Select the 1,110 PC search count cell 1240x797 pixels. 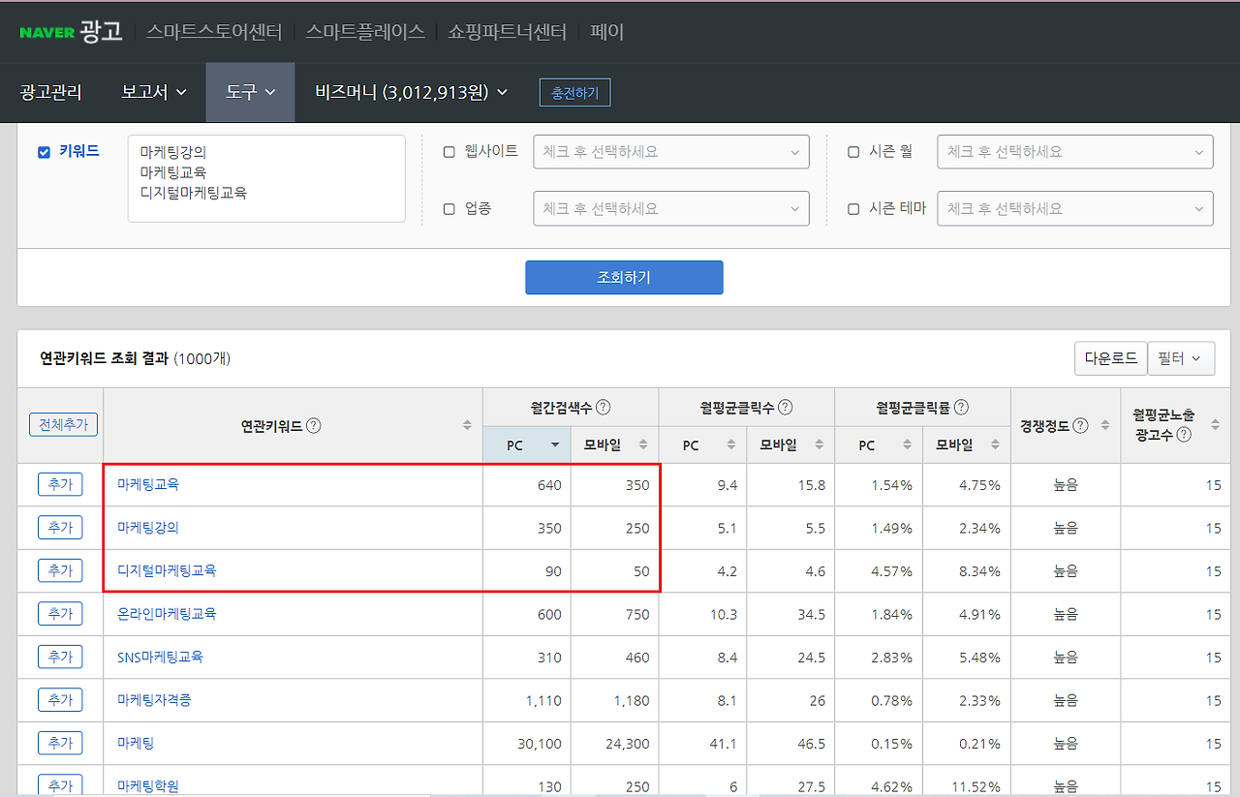(x=527, y=700)
